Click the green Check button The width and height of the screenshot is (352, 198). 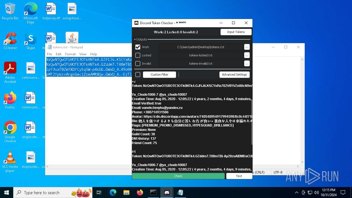[x=178, y=176]
